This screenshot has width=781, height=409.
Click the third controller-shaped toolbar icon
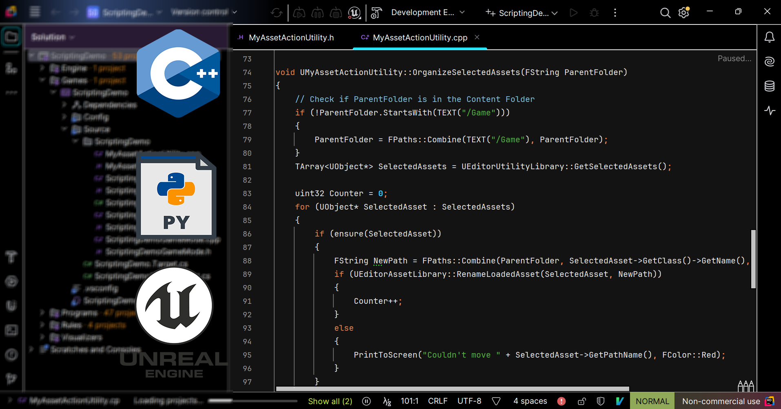[336, 13]
